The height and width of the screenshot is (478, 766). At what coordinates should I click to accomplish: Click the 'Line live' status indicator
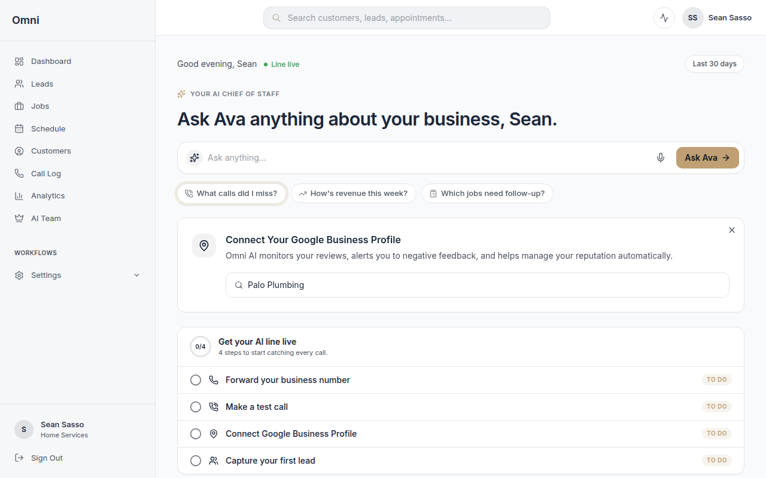tap(282, 65)
